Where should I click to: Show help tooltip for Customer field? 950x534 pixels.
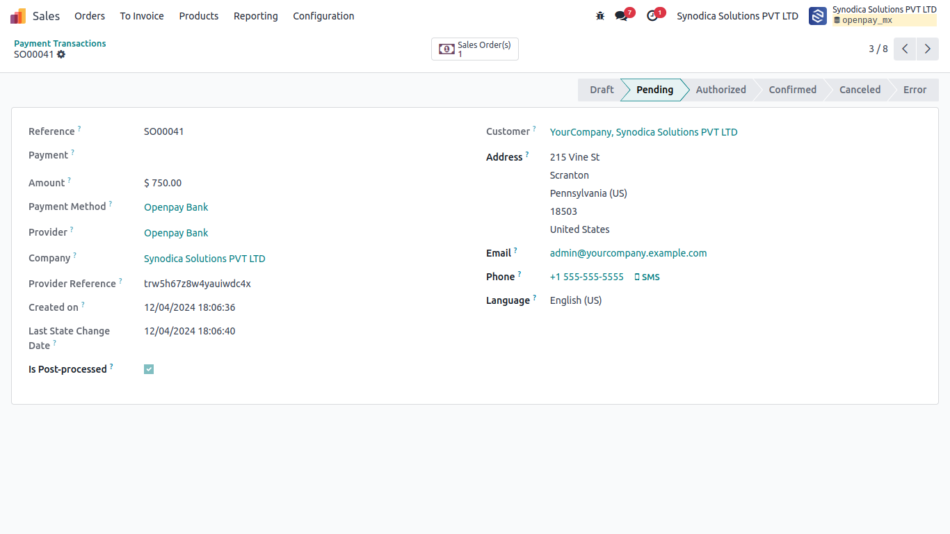point(534,129)
